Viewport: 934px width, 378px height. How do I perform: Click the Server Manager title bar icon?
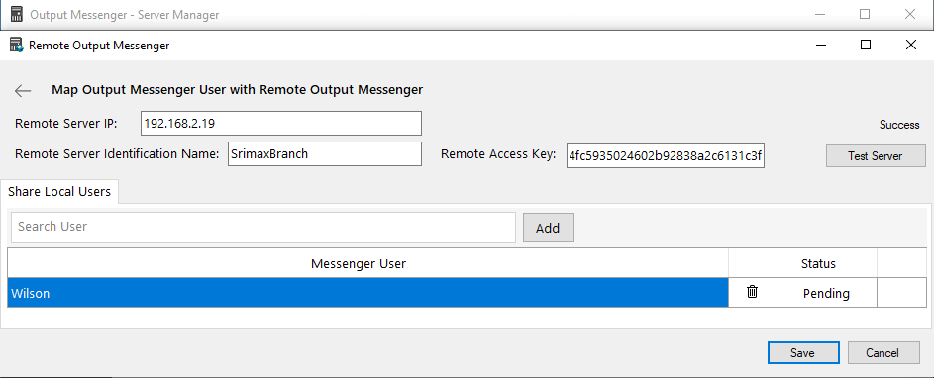pyautogui.click(x=17, y=14)
